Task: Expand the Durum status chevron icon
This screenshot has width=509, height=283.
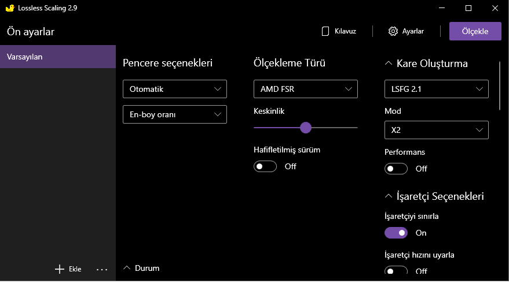Action: [x=127, y=268]
